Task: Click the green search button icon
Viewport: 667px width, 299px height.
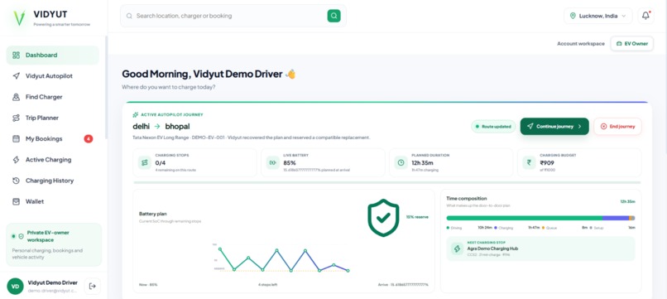Action: pyautogui.click(x=334, y=16)
